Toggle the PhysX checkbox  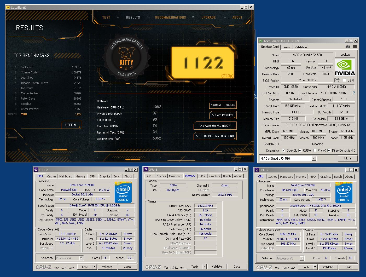pyautogui.click(x=315, y=150)
